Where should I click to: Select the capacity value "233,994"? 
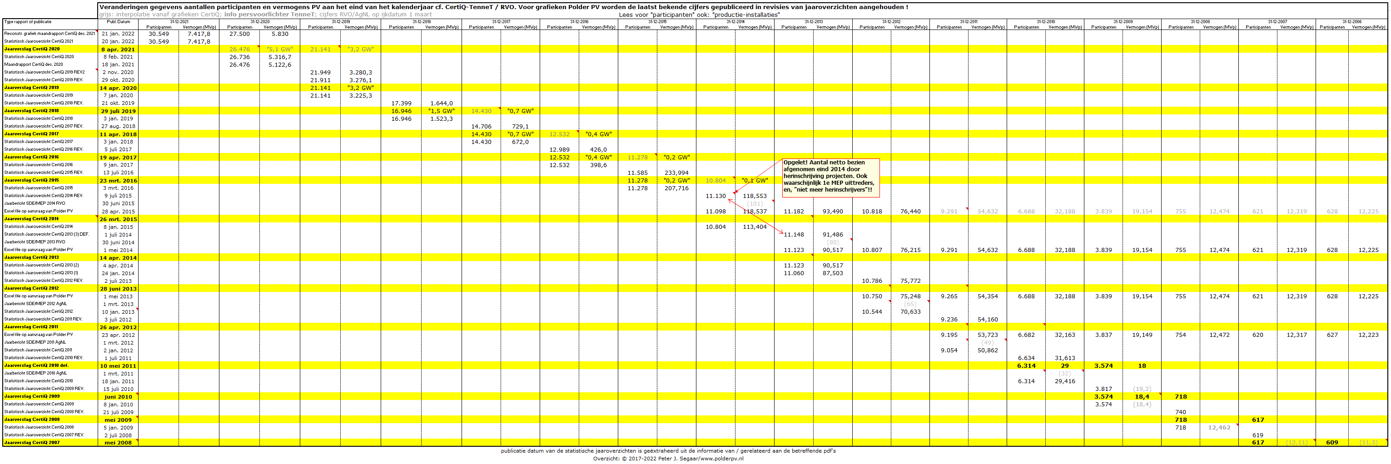(676, 173)
